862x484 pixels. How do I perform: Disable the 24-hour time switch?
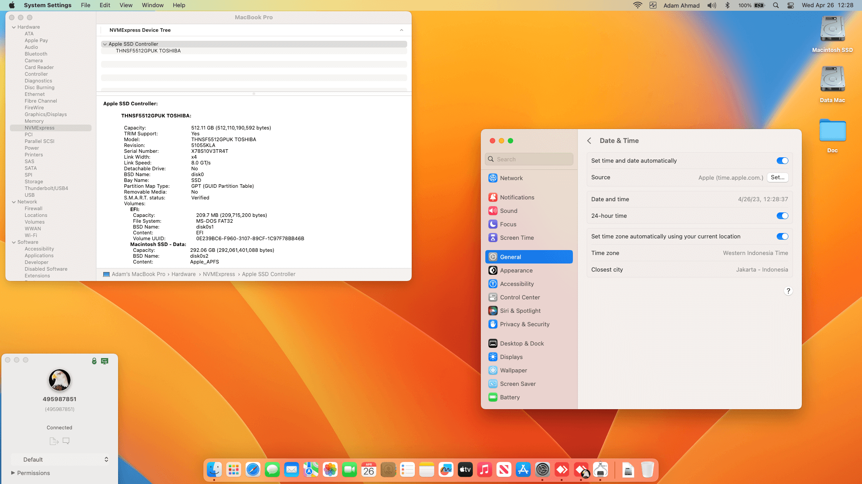(x=782, y=216)
